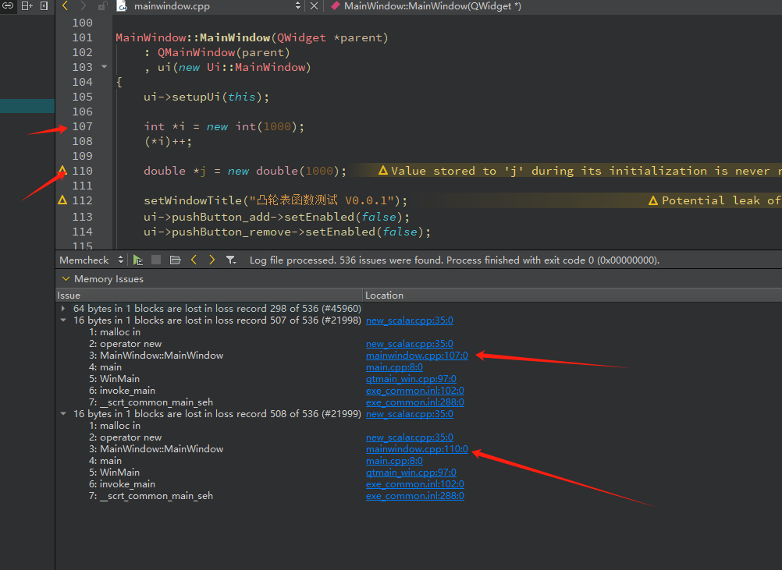Load external log file via folder icon
The height and width of the screenshot is (570, 782).
(175, 260)
